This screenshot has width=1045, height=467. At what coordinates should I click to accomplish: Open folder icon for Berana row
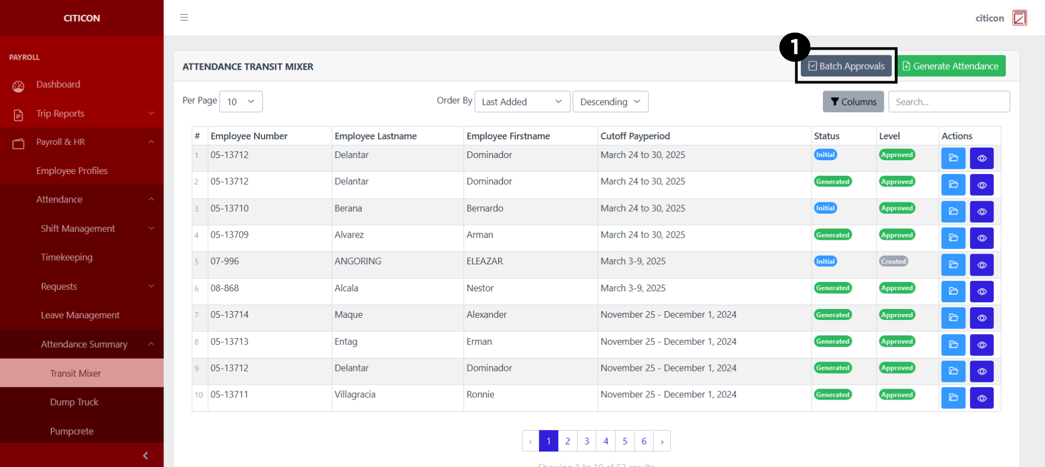[953, 212]
